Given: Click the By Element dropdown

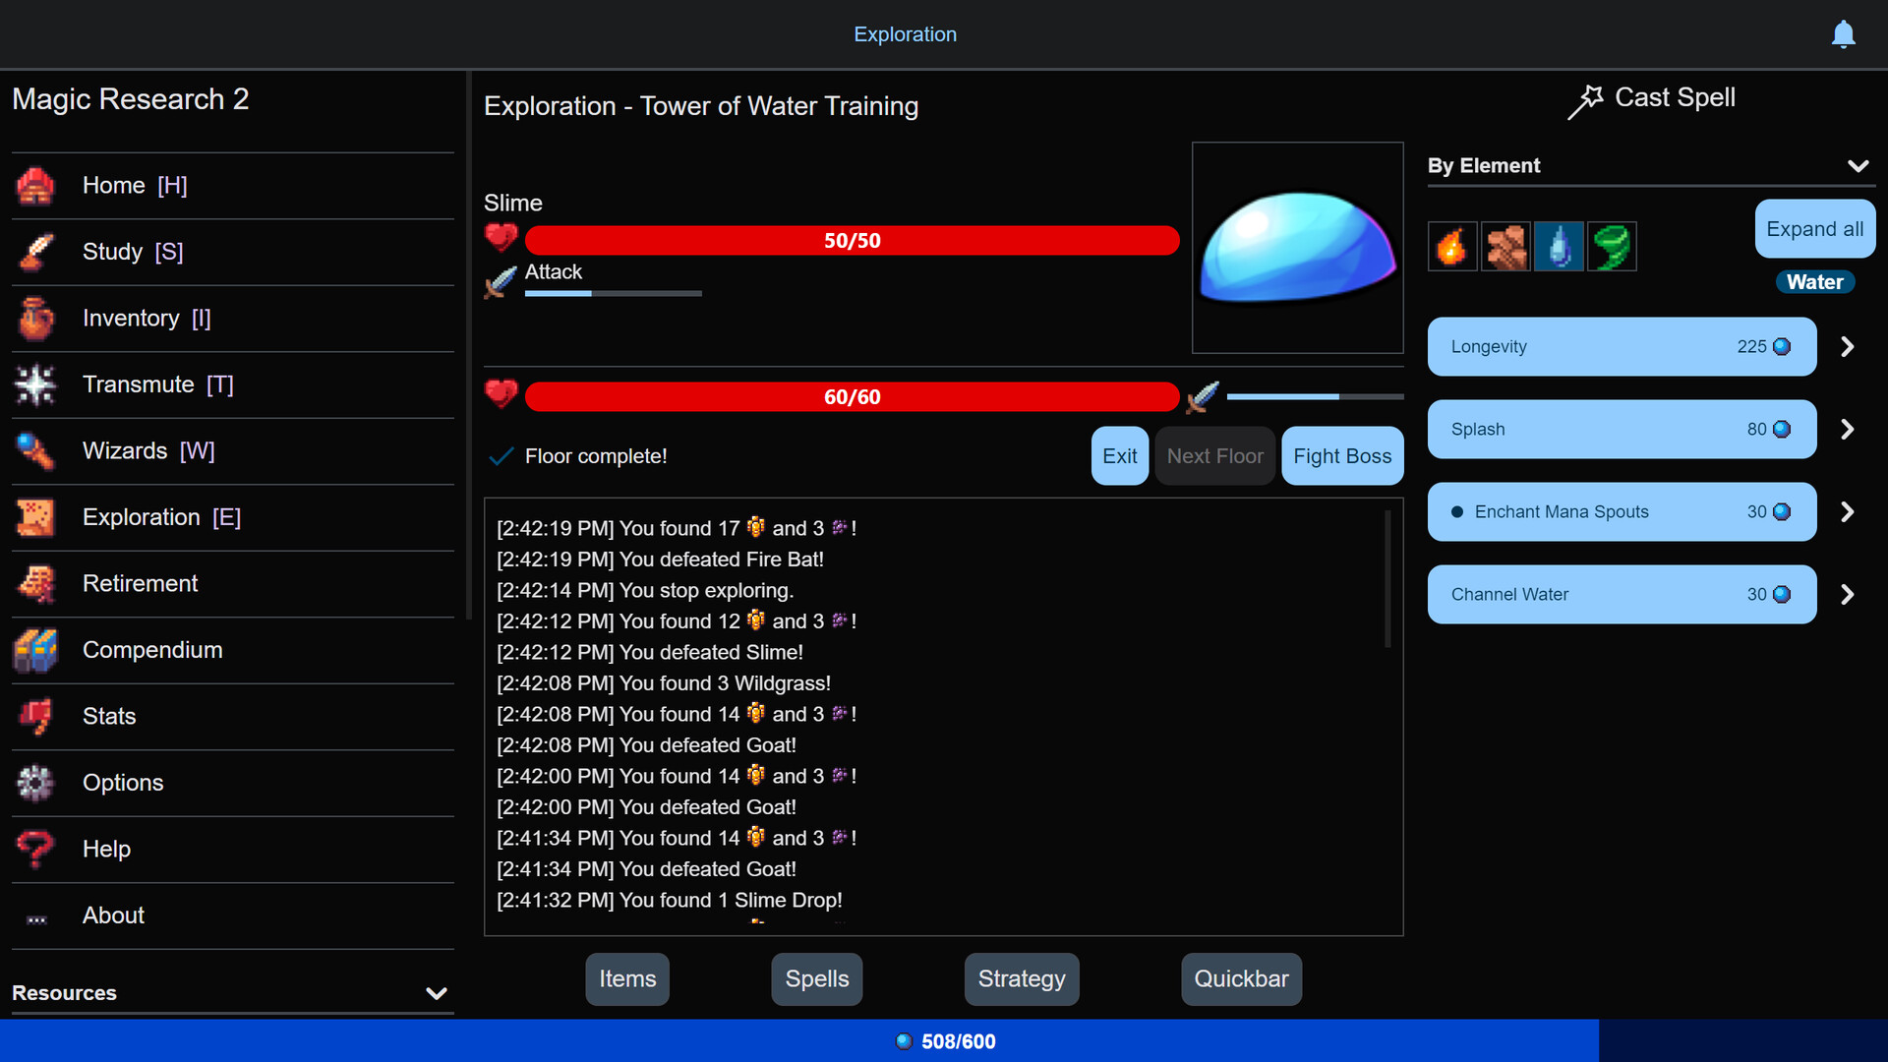Looking at the screenshot, I should [1647, 166].
